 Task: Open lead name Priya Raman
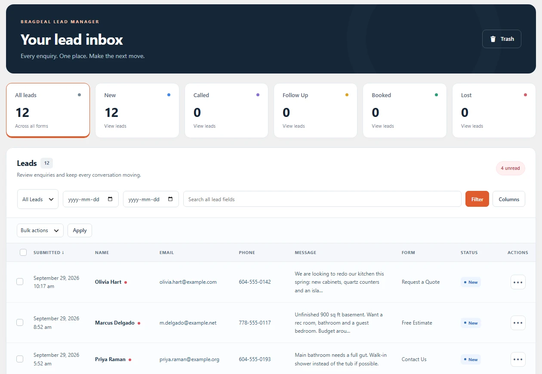pyautogui.click(x=111, y=359)
